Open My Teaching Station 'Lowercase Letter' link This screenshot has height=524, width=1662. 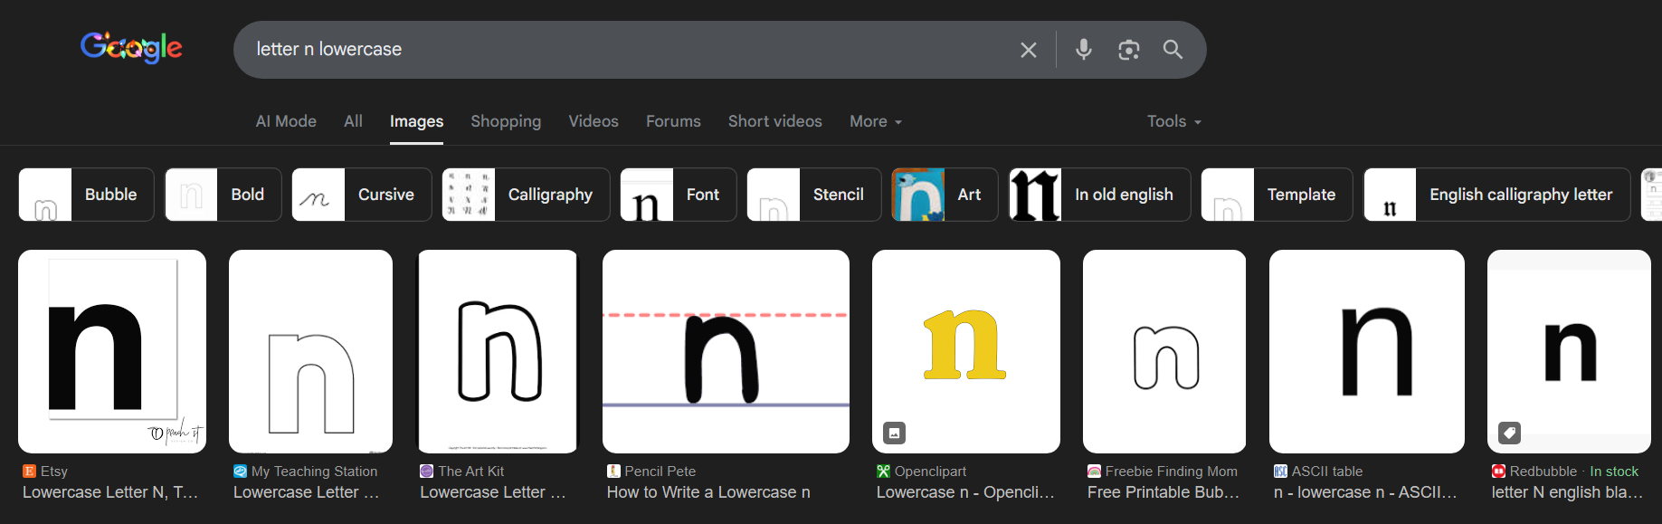tap(306, 492)
